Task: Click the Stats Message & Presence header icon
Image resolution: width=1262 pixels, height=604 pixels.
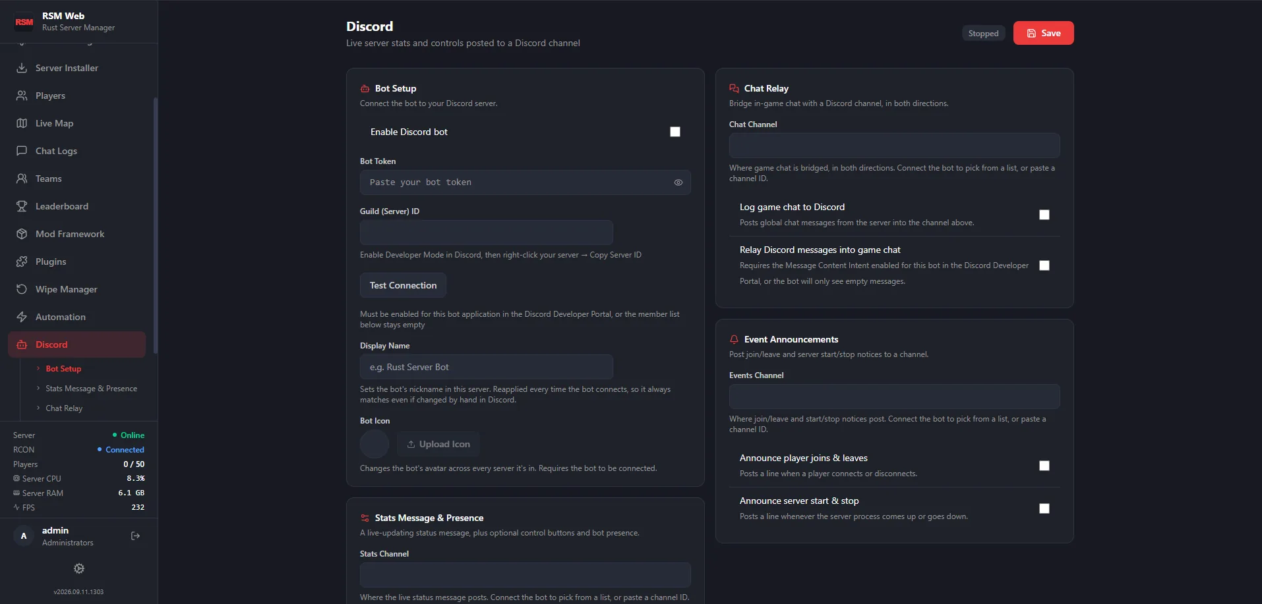Action: (x=365, y=518)
